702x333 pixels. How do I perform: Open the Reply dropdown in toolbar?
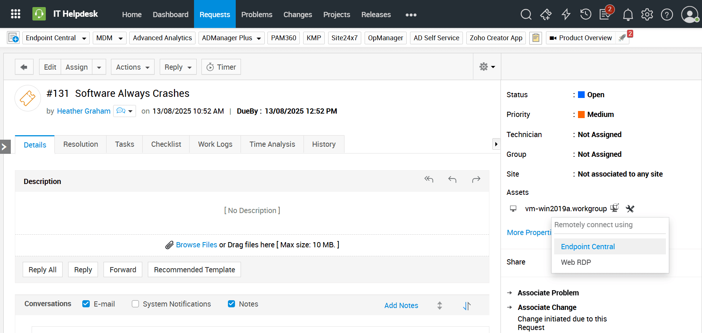click(178, 67)
